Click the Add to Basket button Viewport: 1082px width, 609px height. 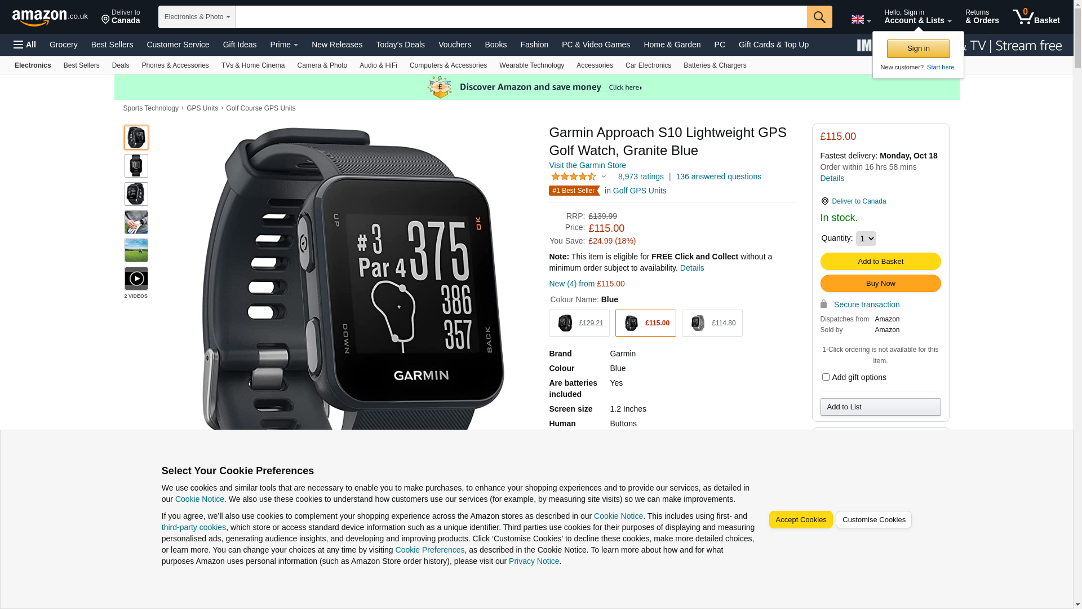pyautogui.click(x=880, y=262)
